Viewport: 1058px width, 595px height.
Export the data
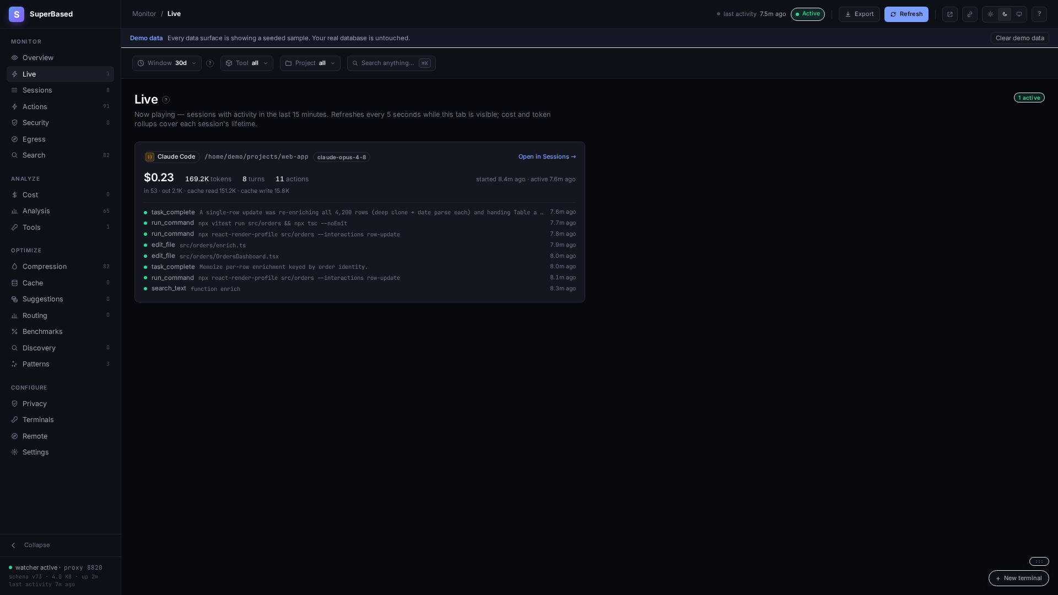[x=859, y=14]
